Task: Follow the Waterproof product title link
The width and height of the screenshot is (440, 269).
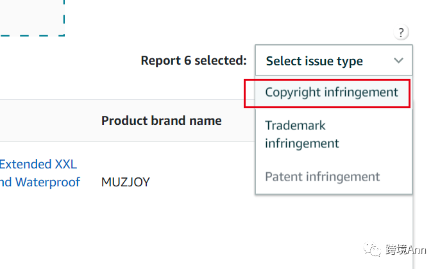Action: click(x=40, y=182)
